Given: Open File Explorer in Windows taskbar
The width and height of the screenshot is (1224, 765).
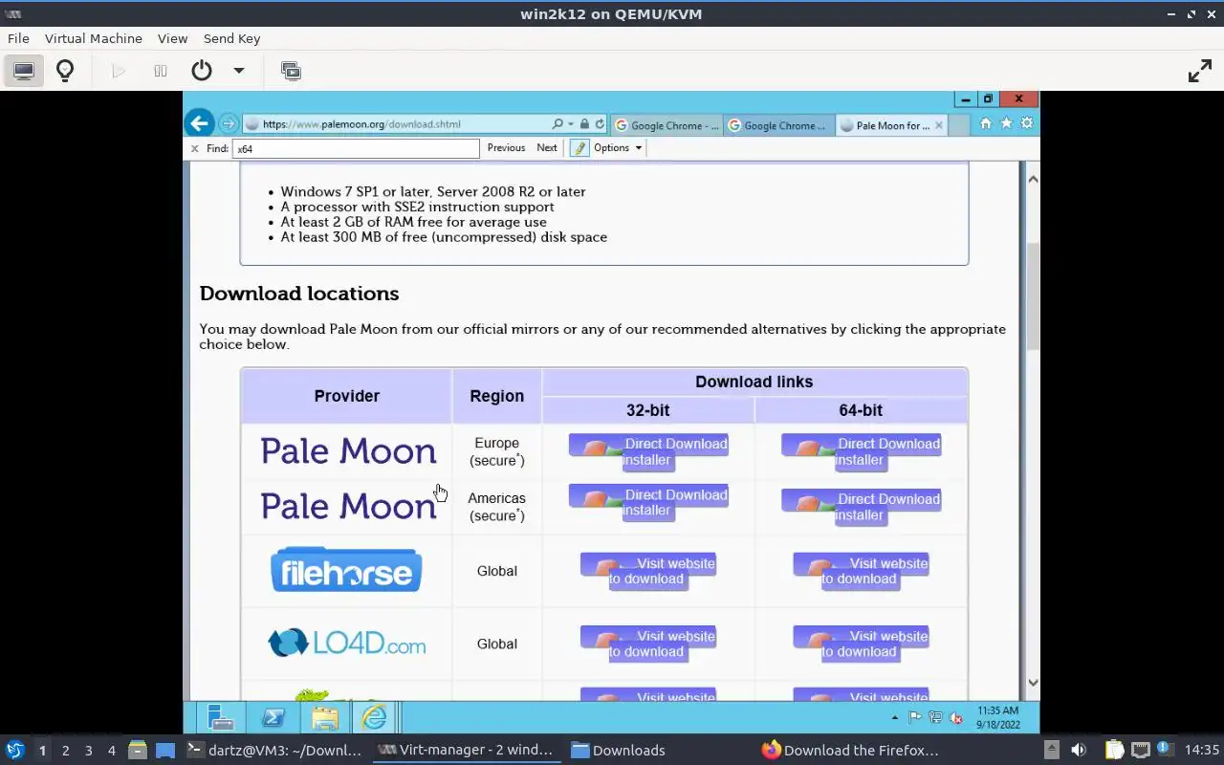Looking at the screenshot, I should tap(324, 717).
